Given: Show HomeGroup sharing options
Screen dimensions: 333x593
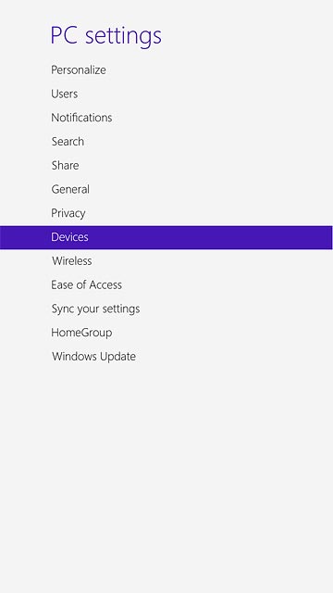Looking at the screenshot, I should pyautogui.click(x=81, y=333).
